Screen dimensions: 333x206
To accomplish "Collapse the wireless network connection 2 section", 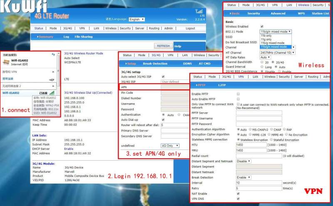I will 53,86.
